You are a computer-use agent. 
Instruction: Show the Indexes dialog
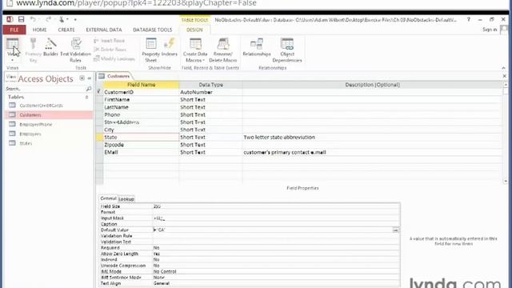click(169, 47)
